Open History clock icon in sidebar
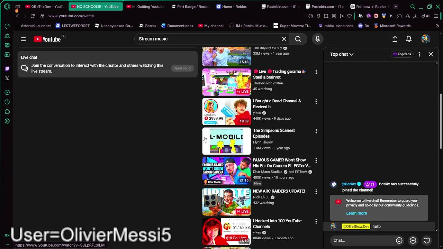This screenshot has height=249, width=443. pyautogui.click(x=7, y=102)
